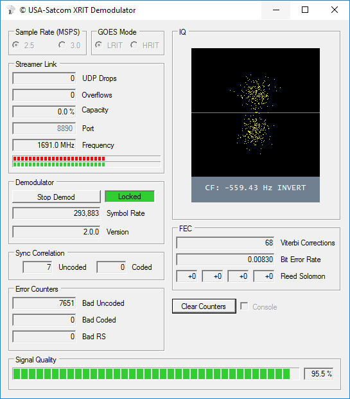350x399 pixels.
Task: Click the Signal Quality progress bar
Action: click(x=156, y=374)
